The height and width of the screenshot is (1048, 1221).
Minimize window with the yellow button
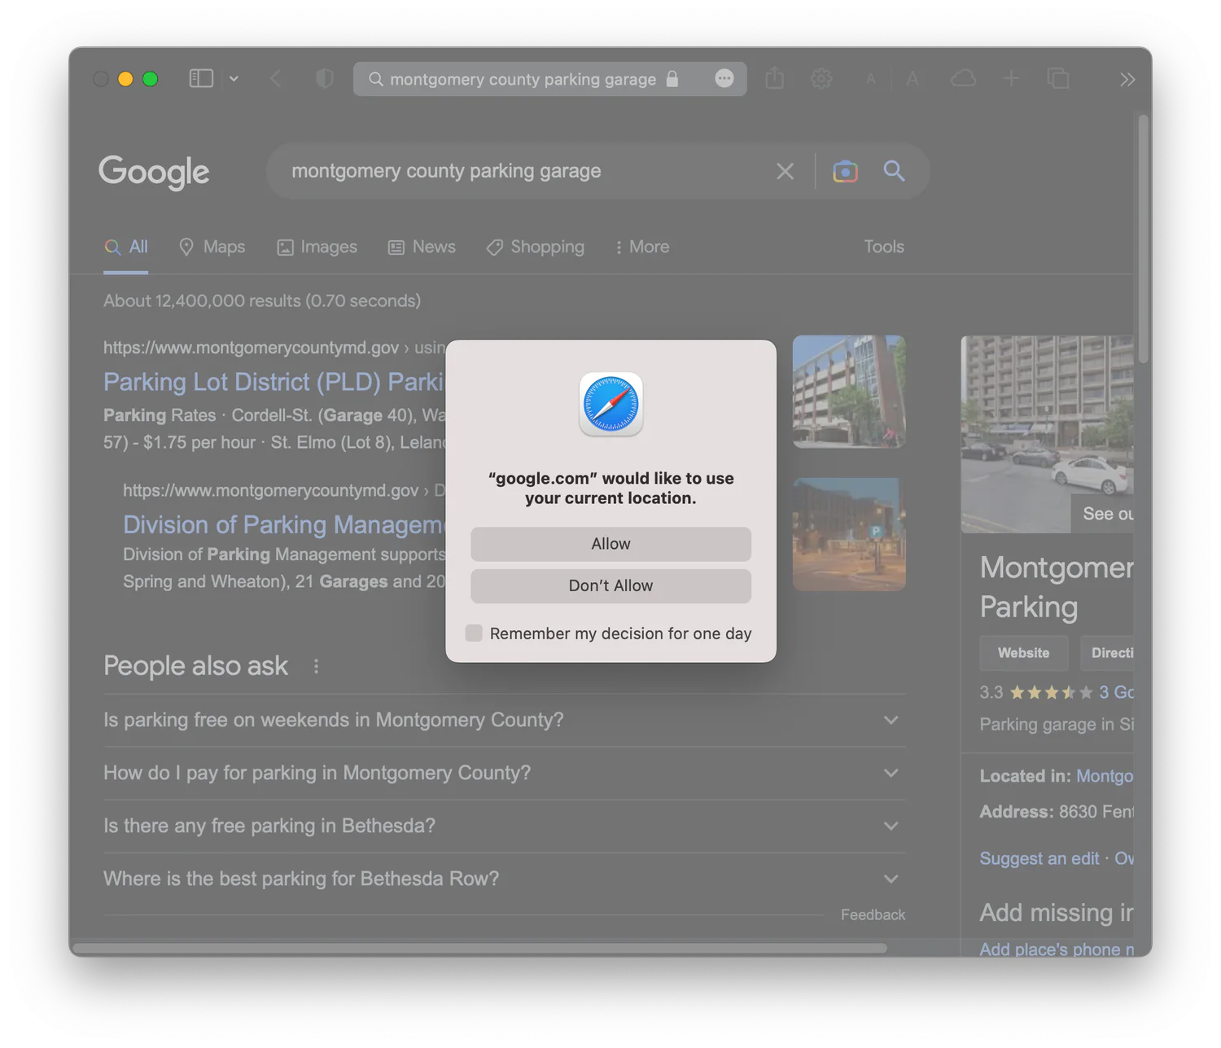pyautogui.click(x=125, y=79)
